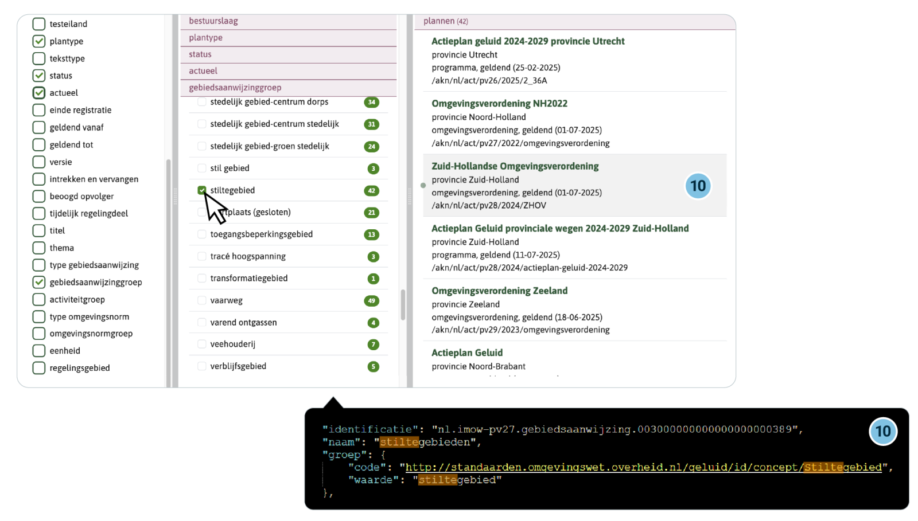Enable the "testeiland" filter checkbox
Screen dimensions: 918x521
click(x=39, y=23)
